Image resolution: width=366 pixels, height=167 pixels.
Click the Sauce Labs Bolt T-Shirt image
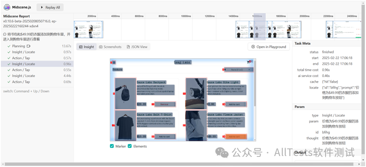[x=126, y=125]
